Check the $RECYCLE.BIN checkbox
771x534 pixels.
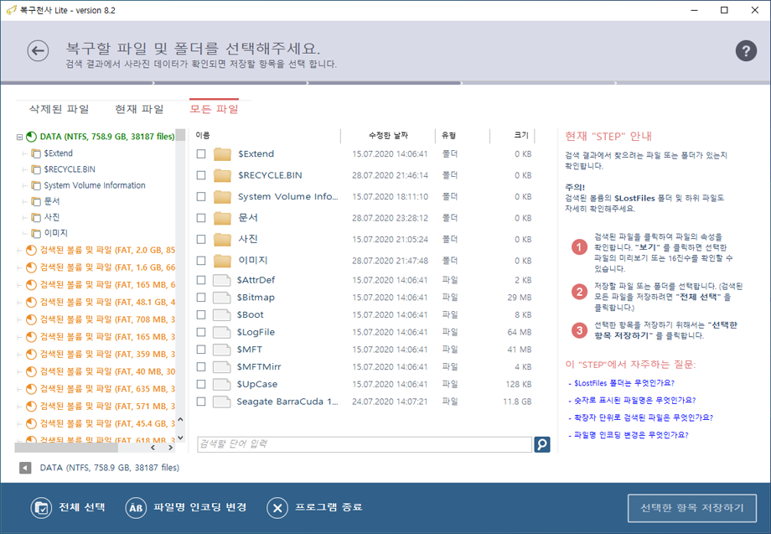pos(200,175)
